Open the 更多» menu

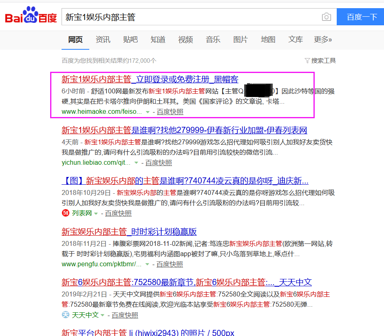tap(323, 40)
